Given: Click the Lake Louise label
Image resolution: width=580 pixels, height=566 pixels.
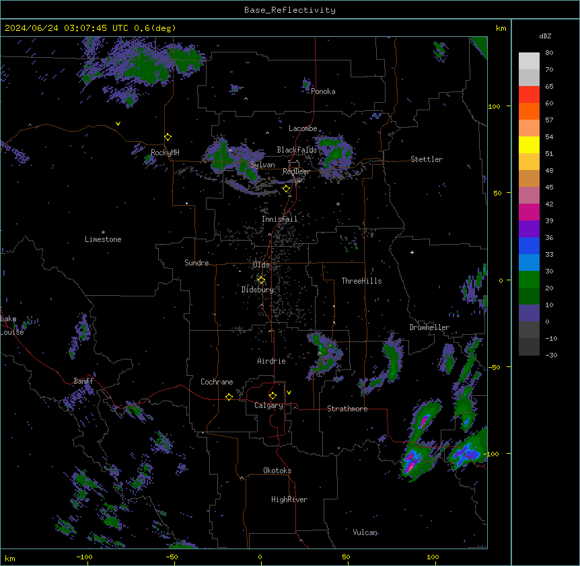Looking at the screenshot, I should 12,325.
